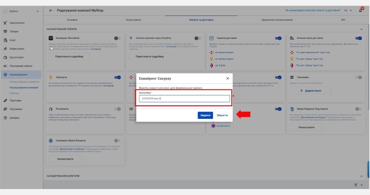Enable Meest-Епіцентр Поштомати switch

point(358,109)
